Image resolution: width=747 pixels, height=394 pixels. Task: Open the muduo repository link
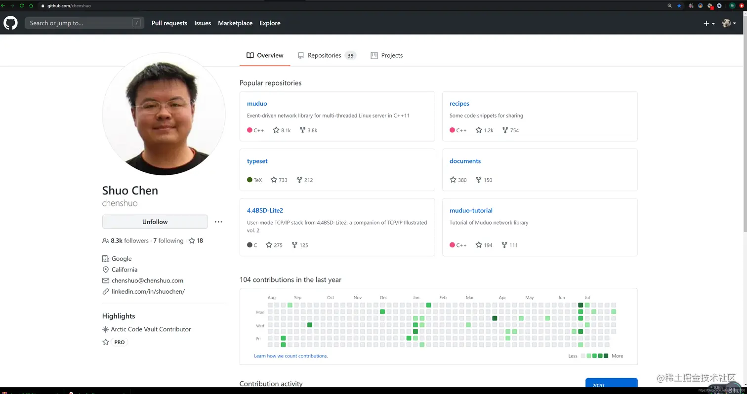[257, 104]
